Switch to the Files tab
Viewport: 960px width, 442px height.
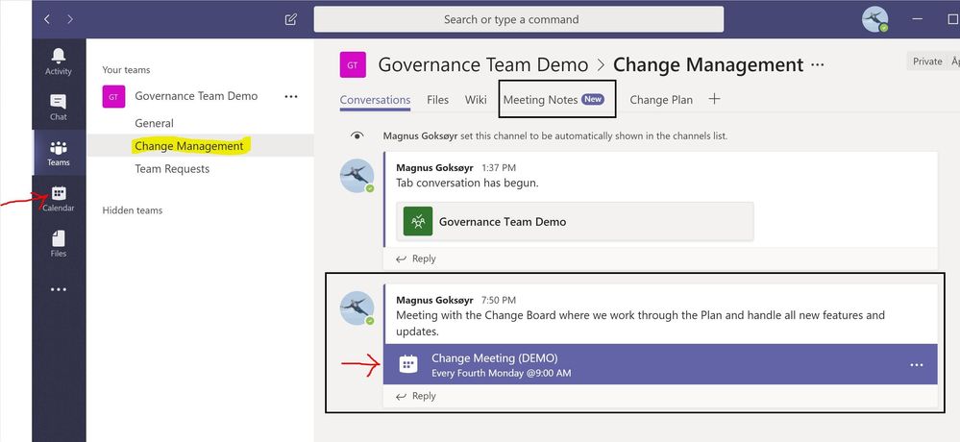[x=438, y=100]
